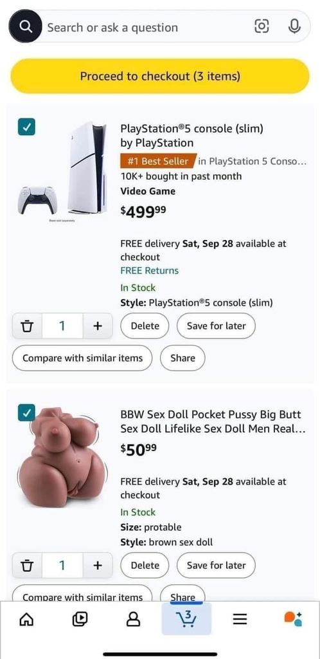Open the hamburger menu tab
The width and height of the screenshot is (320, 659).
[x=240, y=618]
